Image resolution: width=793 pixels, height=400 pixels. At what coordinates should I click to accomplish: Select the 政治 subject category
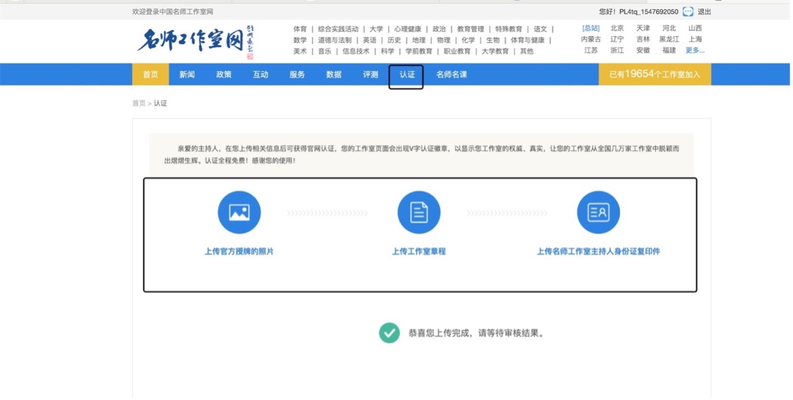tap(439, 29)
